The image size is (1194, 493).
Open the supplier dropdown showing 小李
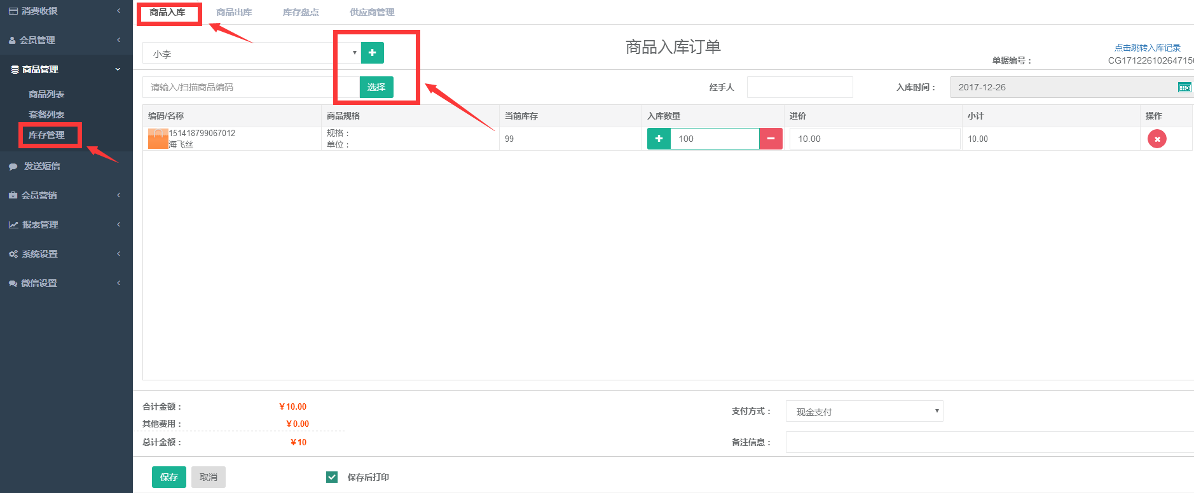tap(251, 53)
